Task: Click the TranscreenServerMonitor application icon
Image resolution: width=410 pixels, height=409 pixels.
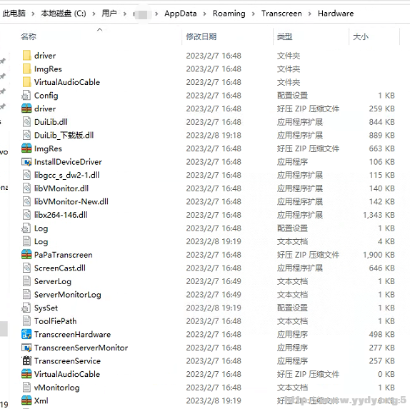Action: point(26,348)
